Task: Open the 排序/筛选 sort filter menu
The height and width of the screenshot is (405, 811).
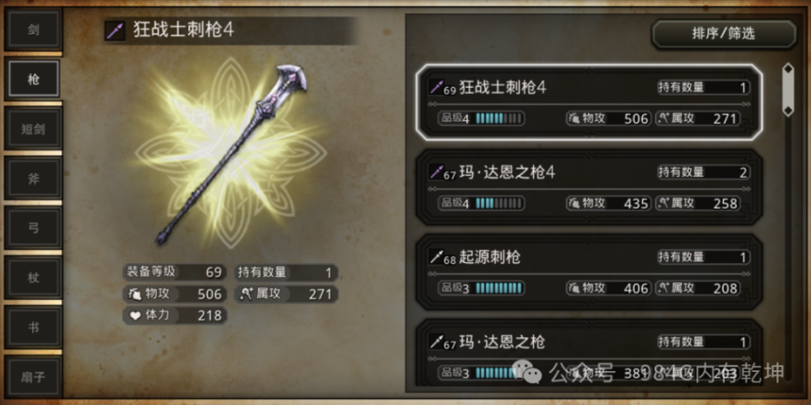Action: click(724, 34)
